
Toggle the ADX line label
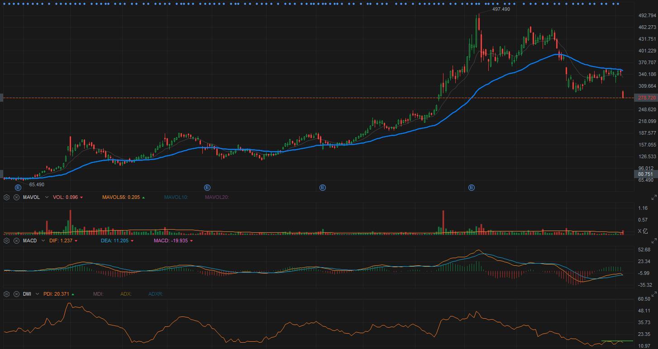click(126, 294)
